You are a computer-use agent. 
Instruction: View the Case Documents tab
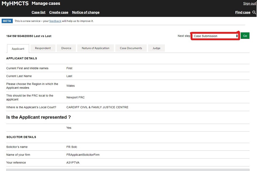[131, 48]
